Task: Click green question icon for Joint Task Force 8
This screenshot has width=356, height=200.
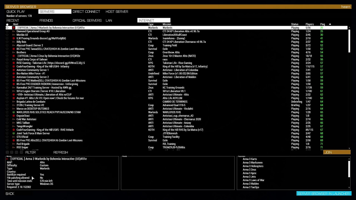Action: pos(14,133)
